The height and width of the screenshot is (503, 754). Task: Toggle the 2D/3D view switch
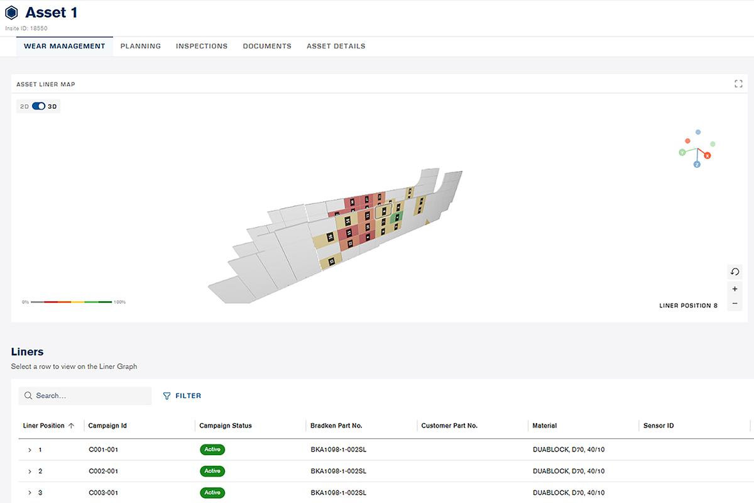pyautogui.click(x=38, y=106)
